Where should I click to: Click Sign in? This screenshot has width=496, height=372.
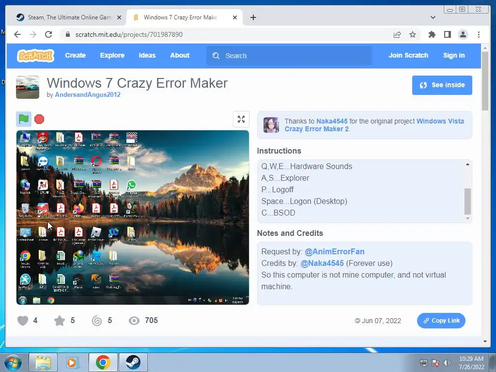pos(454,55)
